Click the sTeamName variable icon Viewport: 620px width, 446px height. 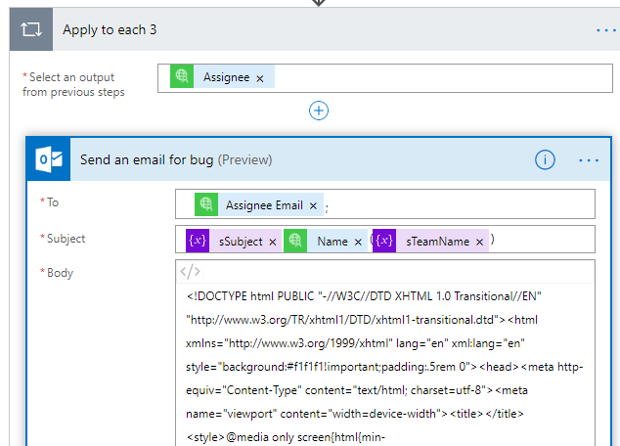coord(384,241)
